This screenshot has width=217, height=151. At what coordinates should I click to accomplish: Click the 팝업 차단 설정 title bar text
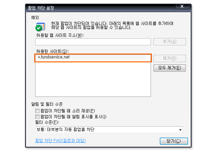pos(41,8)
